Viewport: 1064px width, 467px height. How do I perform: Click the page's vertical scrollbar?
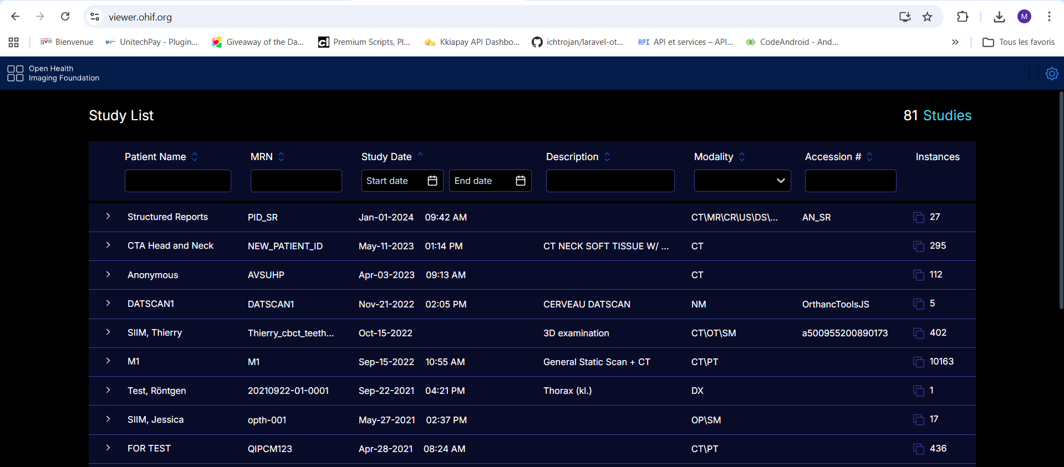pos(1061,199)
